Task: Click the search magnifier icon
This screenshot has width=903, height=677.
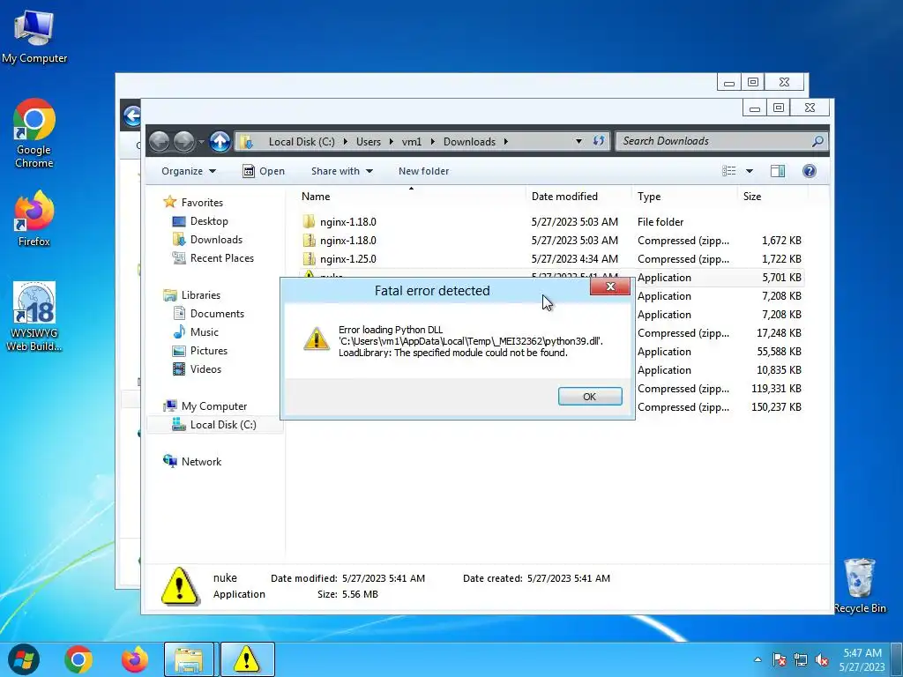Action: [x=817, y=141]
